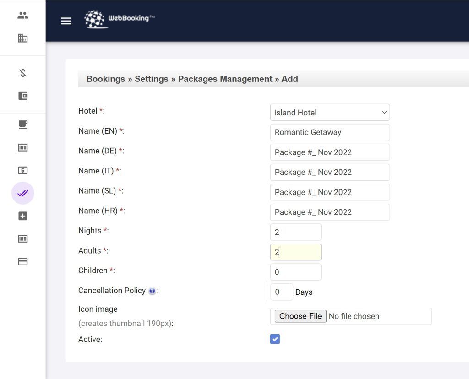Screen dimensions: 469x379
Task: Focus the Name (EN) field Romantic Getaway
Action: click(x=330, y=132)
